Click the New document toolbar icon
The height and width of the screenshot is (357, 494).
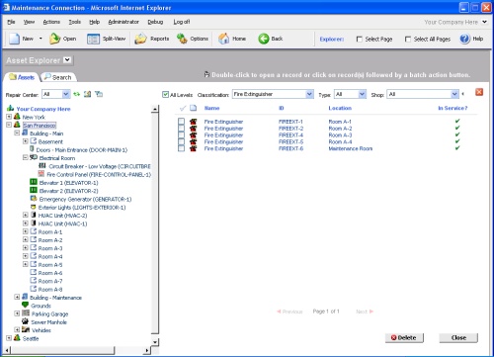click(x=15, y=39)
